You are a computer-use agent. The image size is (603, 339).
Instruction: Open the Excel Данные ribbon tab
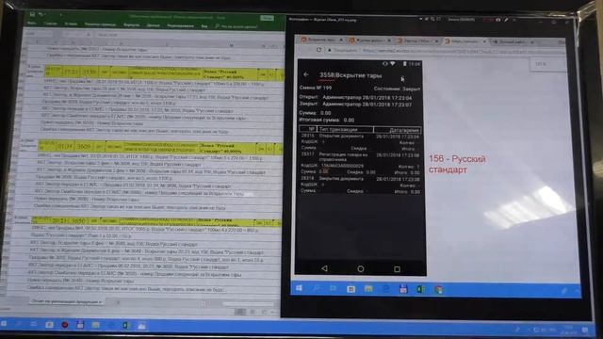[153, 25]
